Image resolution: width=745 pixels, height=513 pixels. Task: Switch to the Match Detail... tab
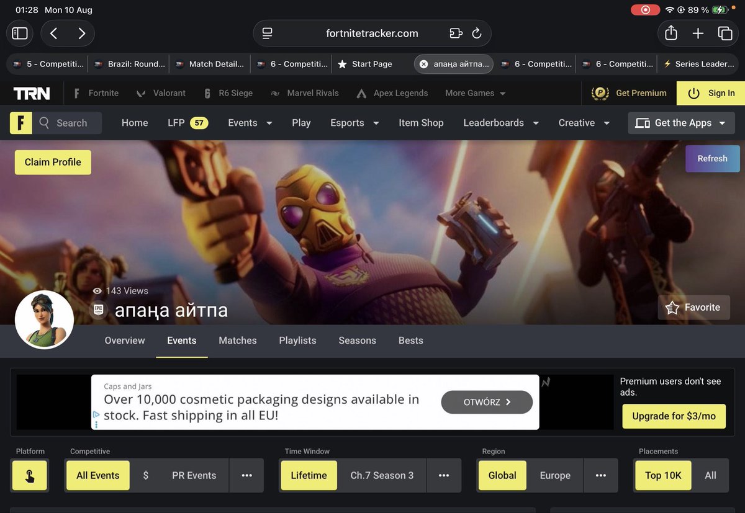coord(210,64)
